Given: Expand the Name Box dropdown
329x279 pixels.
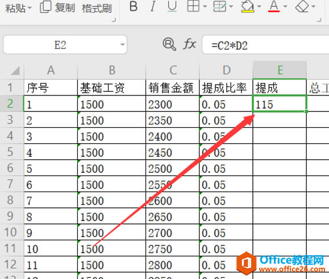Looking at the screenshot, I should (x=122, y=44).
